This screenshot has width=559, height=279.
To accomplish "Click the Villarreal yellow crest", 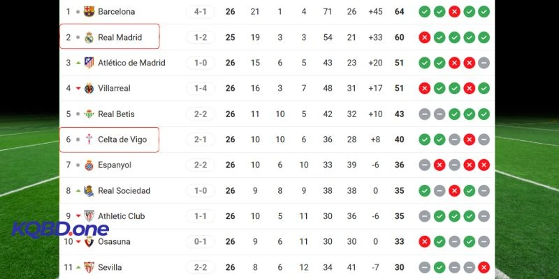I will tap(89, 89).
